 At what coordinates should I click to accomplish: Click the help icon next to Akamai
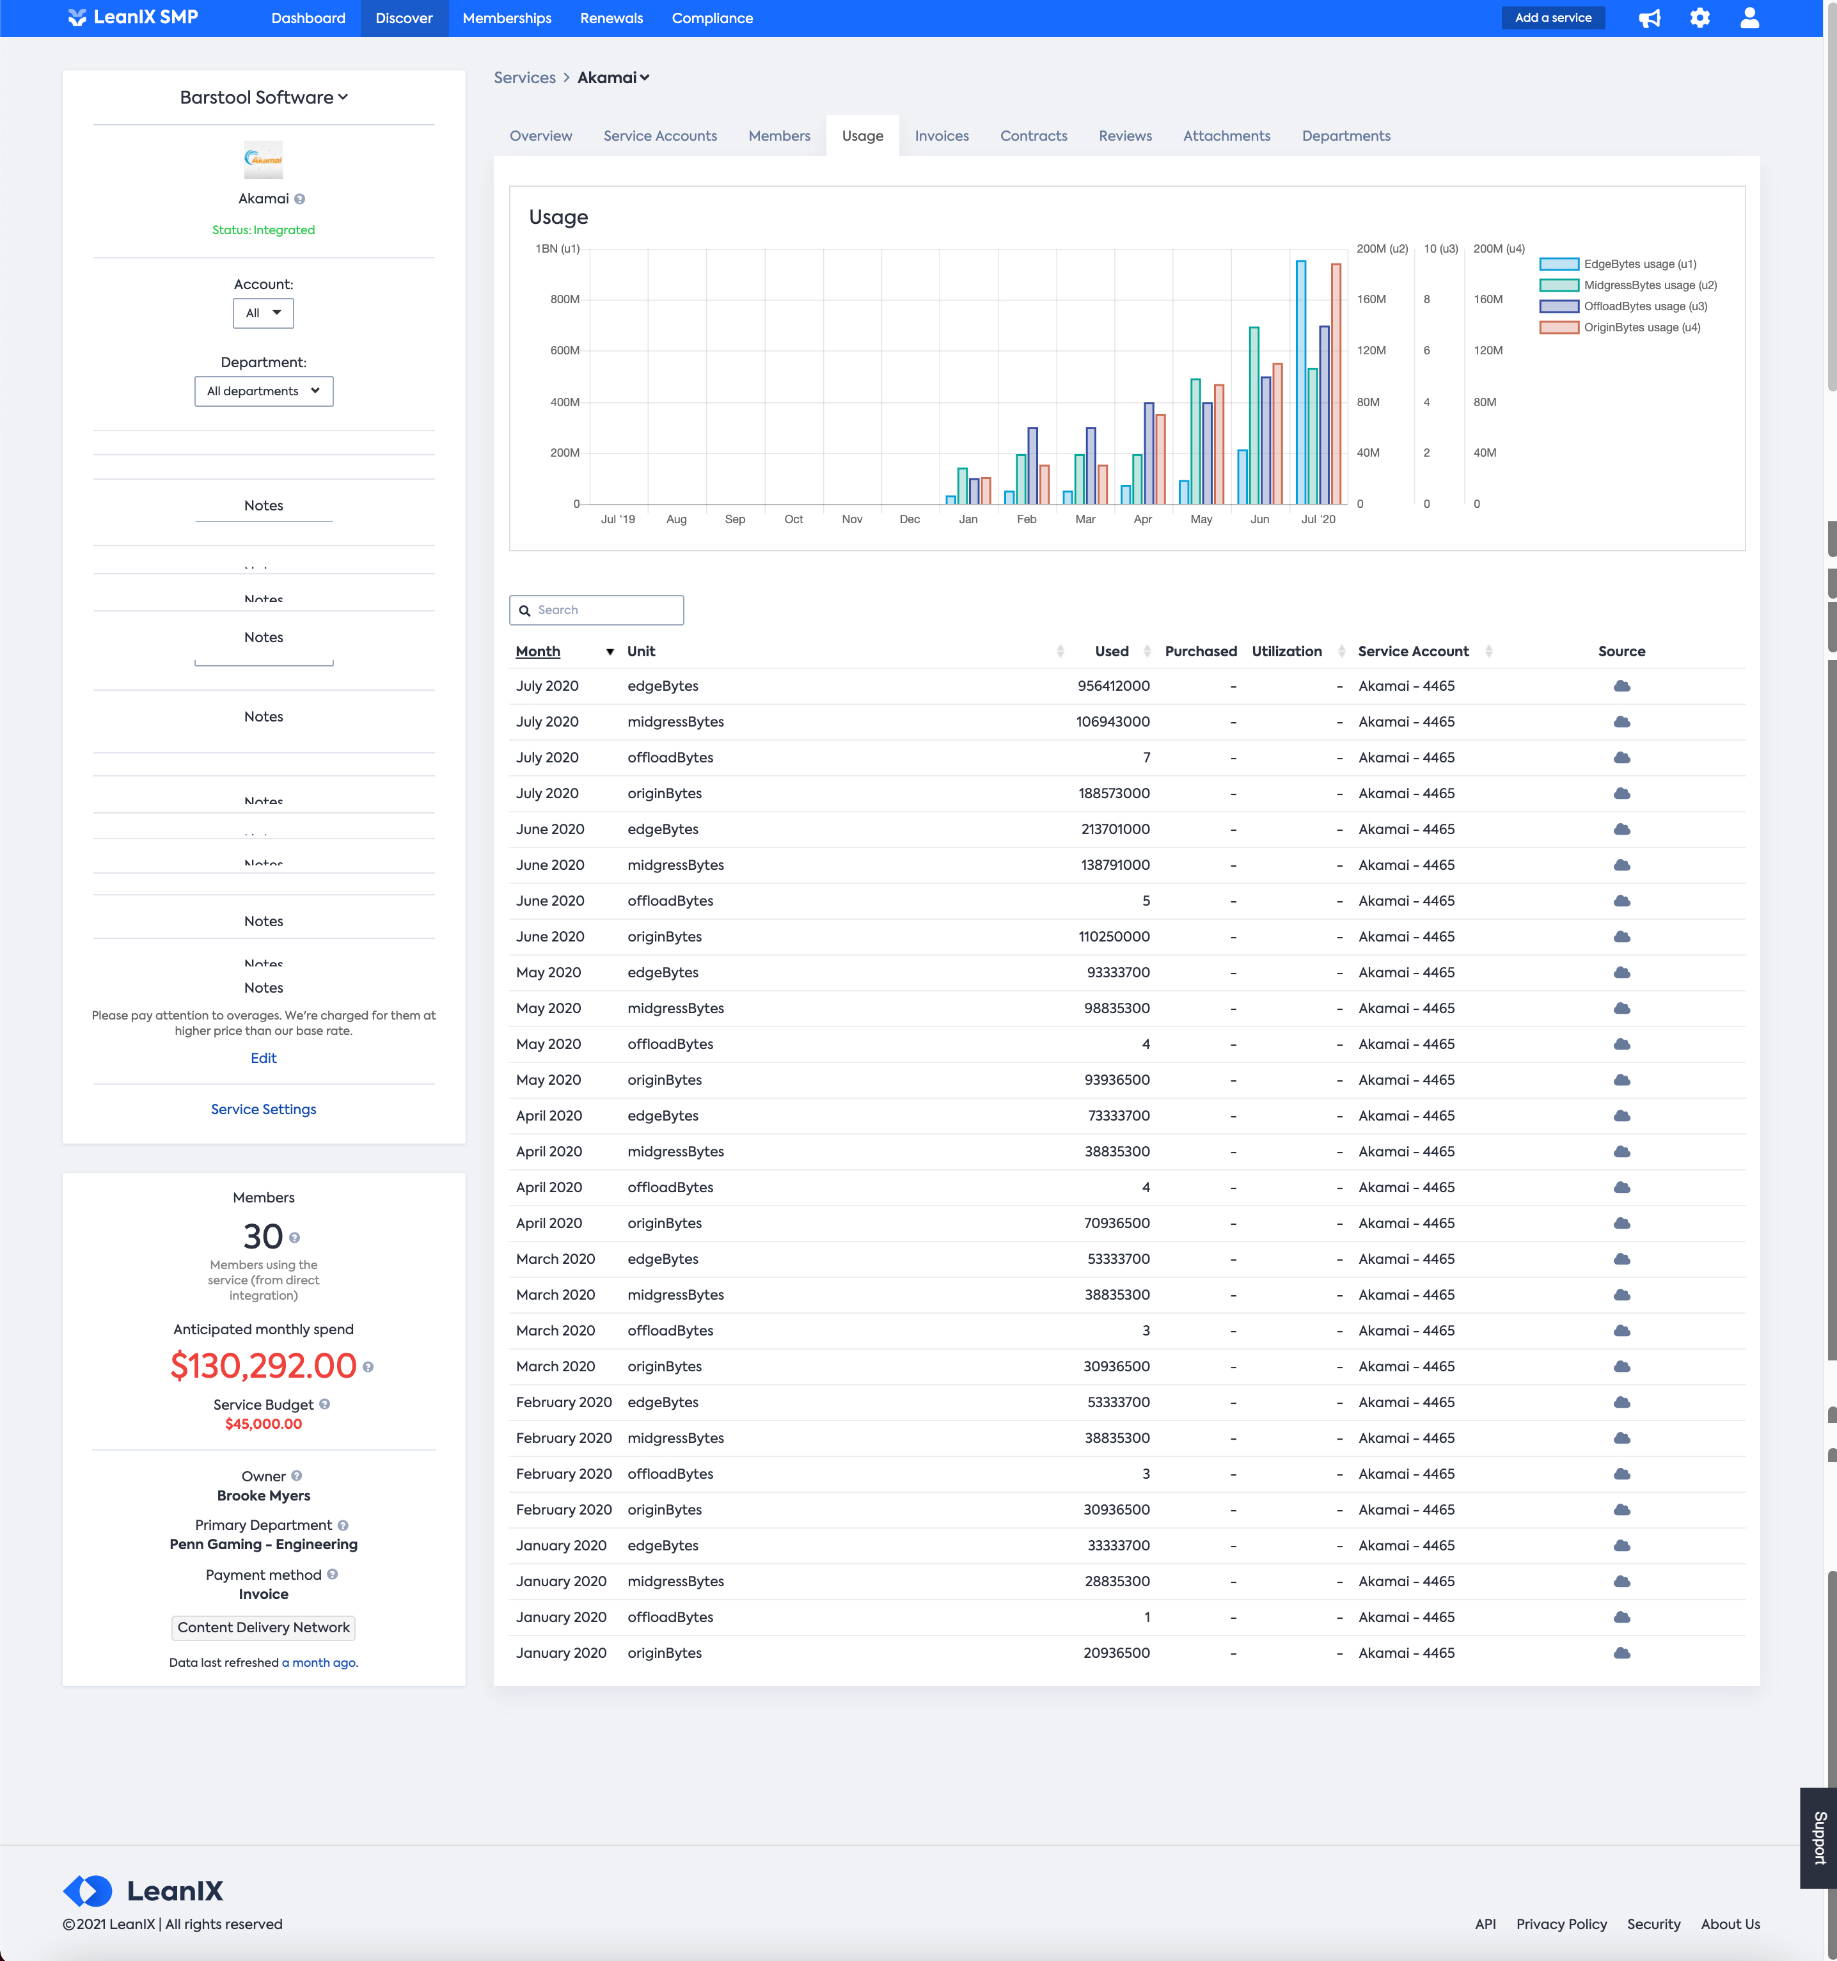300,200
